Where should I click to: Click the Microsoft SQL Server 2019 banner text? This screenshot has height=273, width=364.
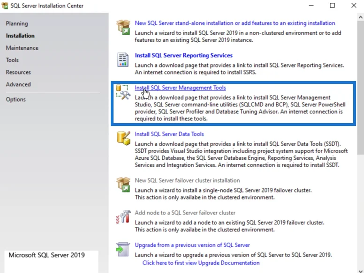(x=46, y=255)
